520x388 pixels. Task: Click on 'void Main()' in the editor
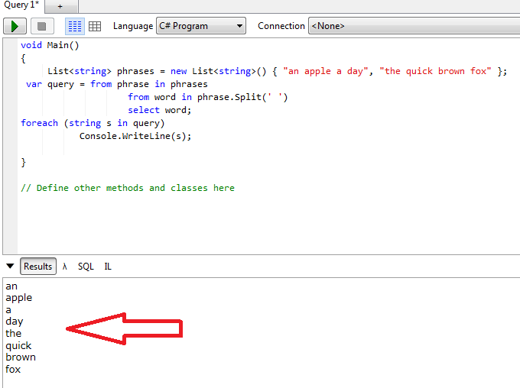(50, 45)
